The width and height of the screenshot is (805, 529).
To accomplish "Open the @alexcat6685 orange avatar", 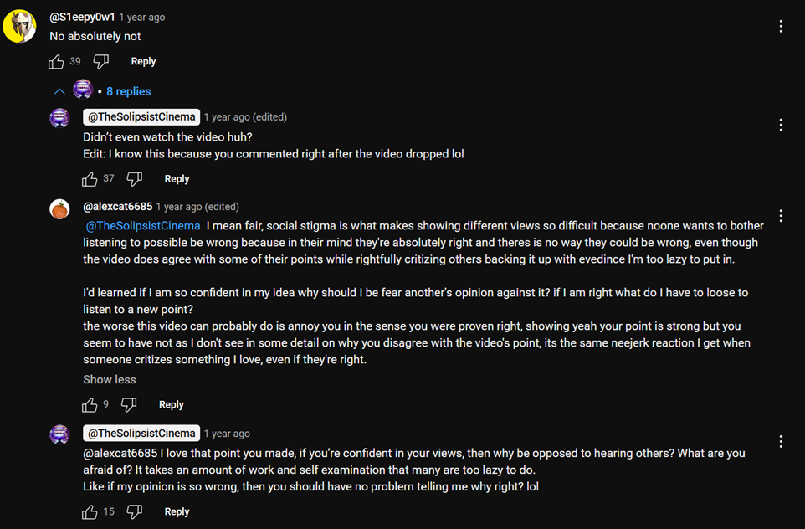I will point(59,209).
